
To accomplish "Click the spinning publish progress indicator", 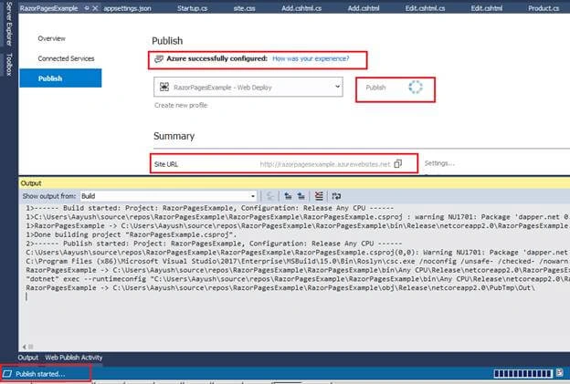I will (x=415, y=88).
